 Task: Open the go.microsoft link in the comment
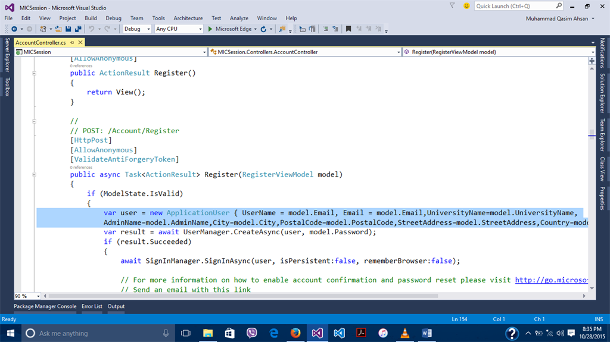point(551,280)
